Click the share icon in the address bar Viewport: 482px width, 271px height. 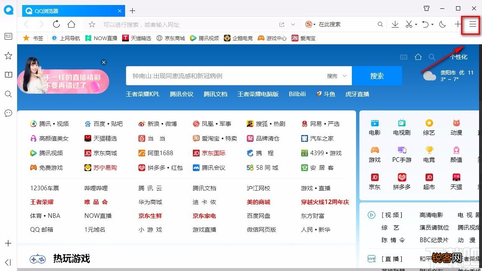coord(282,25)
